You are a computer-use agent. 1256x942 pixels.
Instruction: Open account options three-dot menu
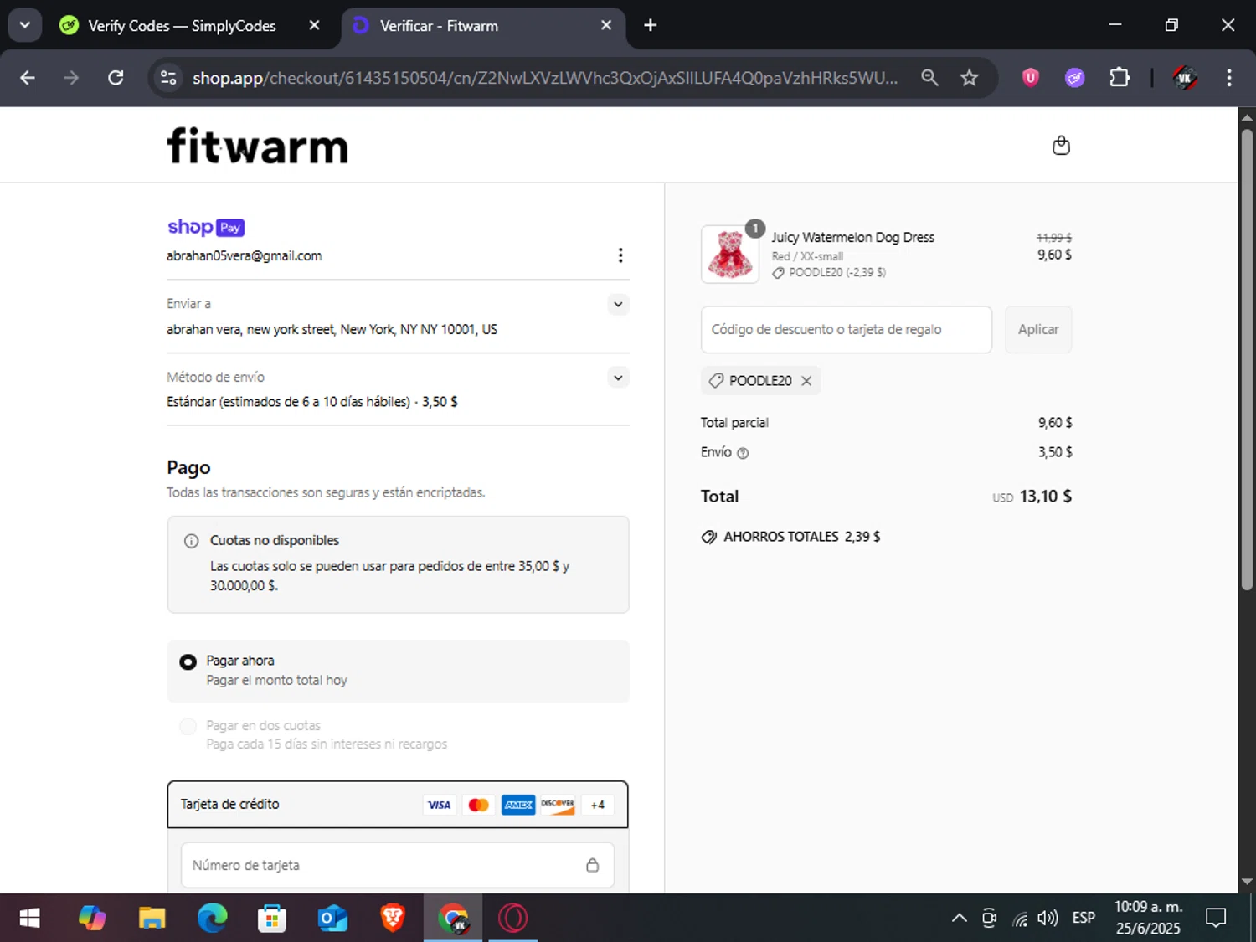(x=620, y=255)
